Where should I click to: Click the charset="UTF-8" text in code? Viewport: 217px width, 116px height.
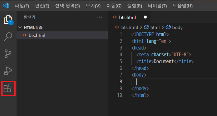click(170, 55)
